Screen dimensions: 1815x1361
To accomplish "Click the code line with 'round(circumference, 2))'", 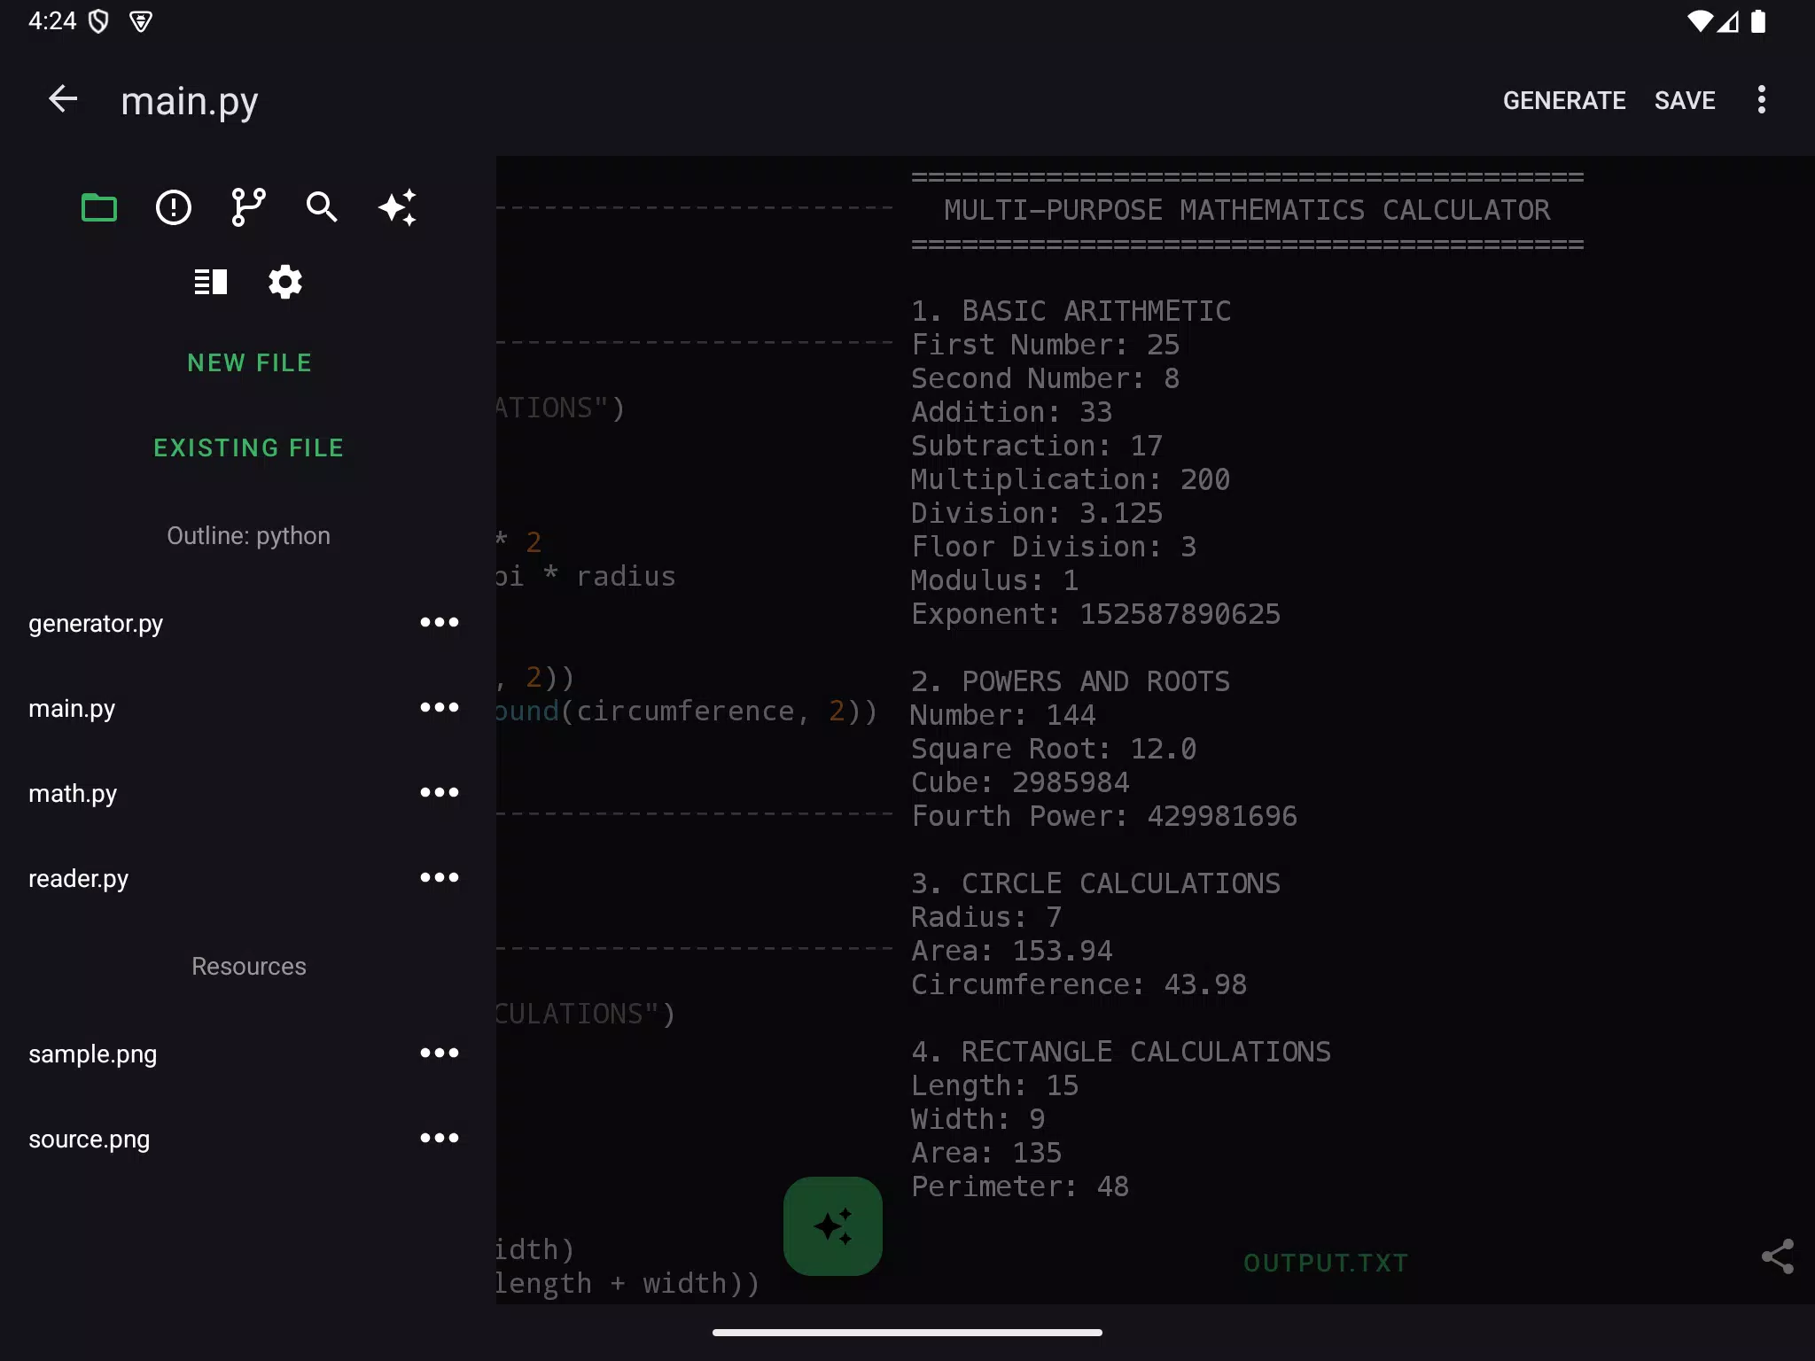I will 686,711.
